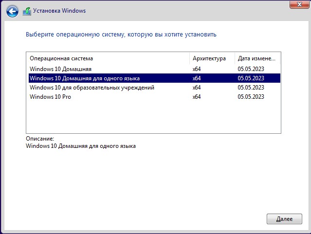Click the Дата измене... column header
This screenshot has width=311, height=234.
pos(256,58)
